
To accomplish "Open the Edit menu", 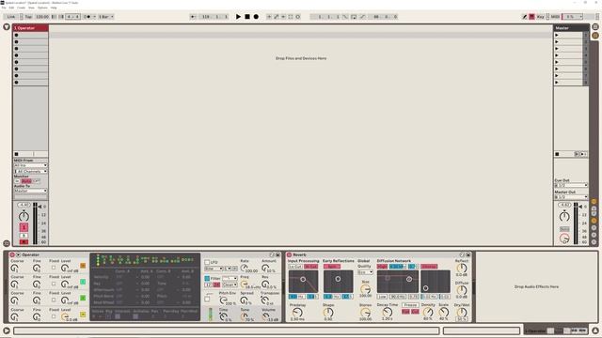I will [11, 8].
